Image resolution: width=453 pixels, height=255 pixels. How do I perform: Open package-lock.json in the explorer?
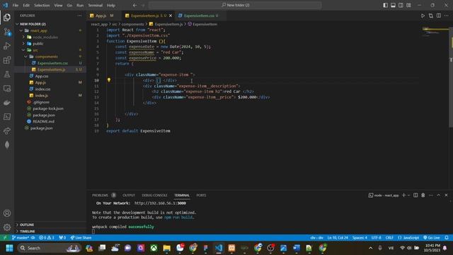coord(48,108)
